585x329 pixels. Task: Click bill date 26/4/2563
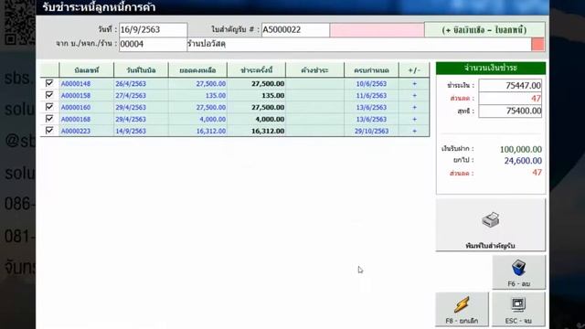[131, 84]
